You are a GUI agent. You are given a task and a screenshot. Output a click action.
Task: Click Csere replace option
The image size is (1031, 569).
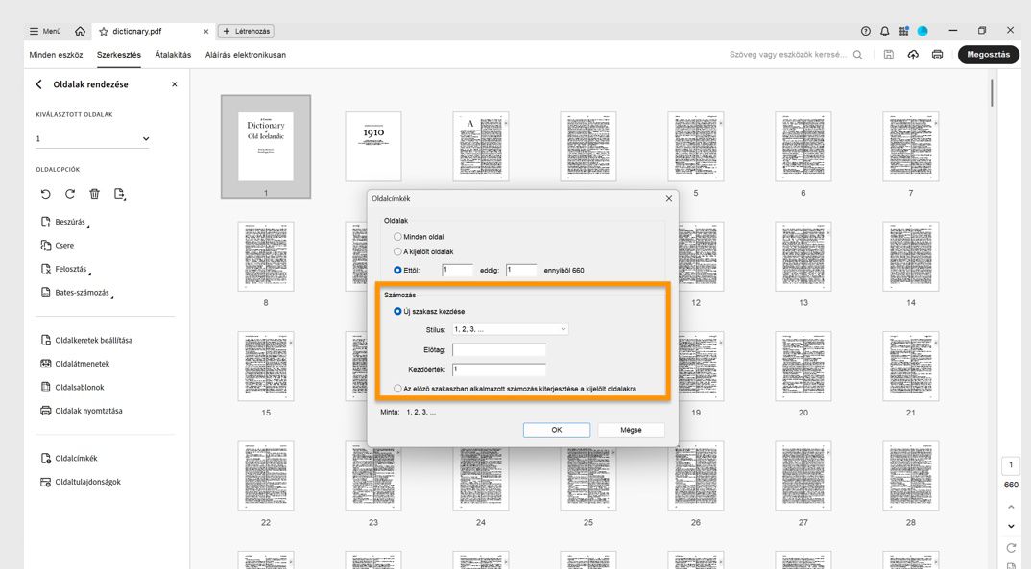click(58, 245)
